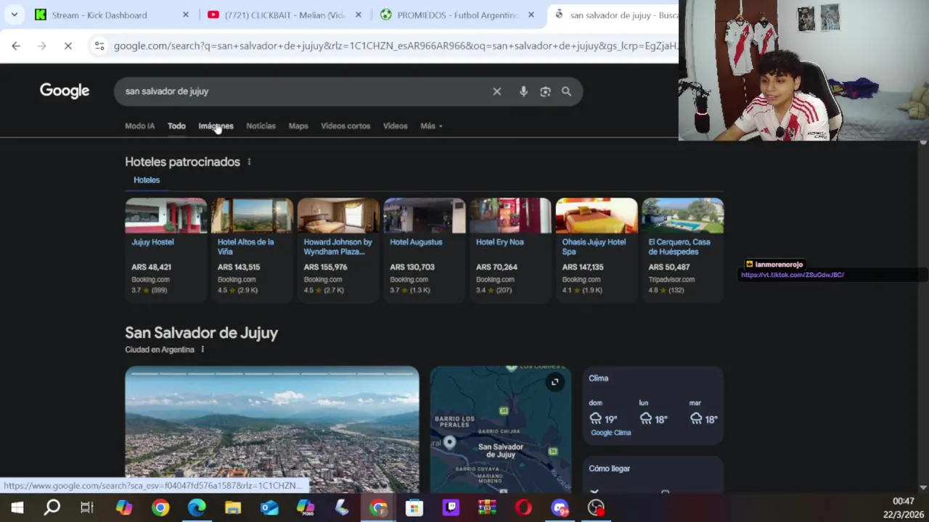Screen dimensions: 929x522
Task: Launch Microsoft Edge from the taskbar
Action: [x=197, y=507]
